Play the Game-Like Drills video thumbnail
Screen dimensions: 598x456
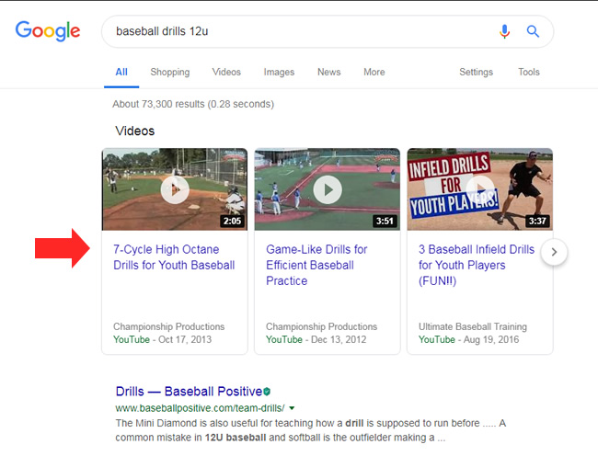328,189
